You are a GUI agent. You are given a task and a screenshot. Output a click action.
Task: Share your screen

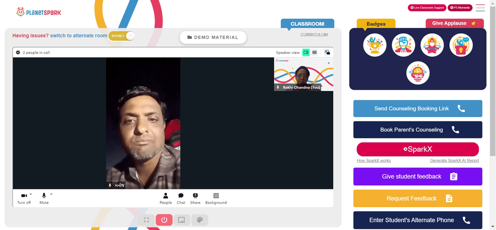pos(195,199)
